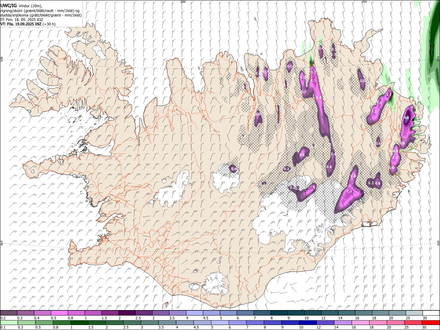Select the rain legend swatch between 0.5 and 0.8

point(44,322)
